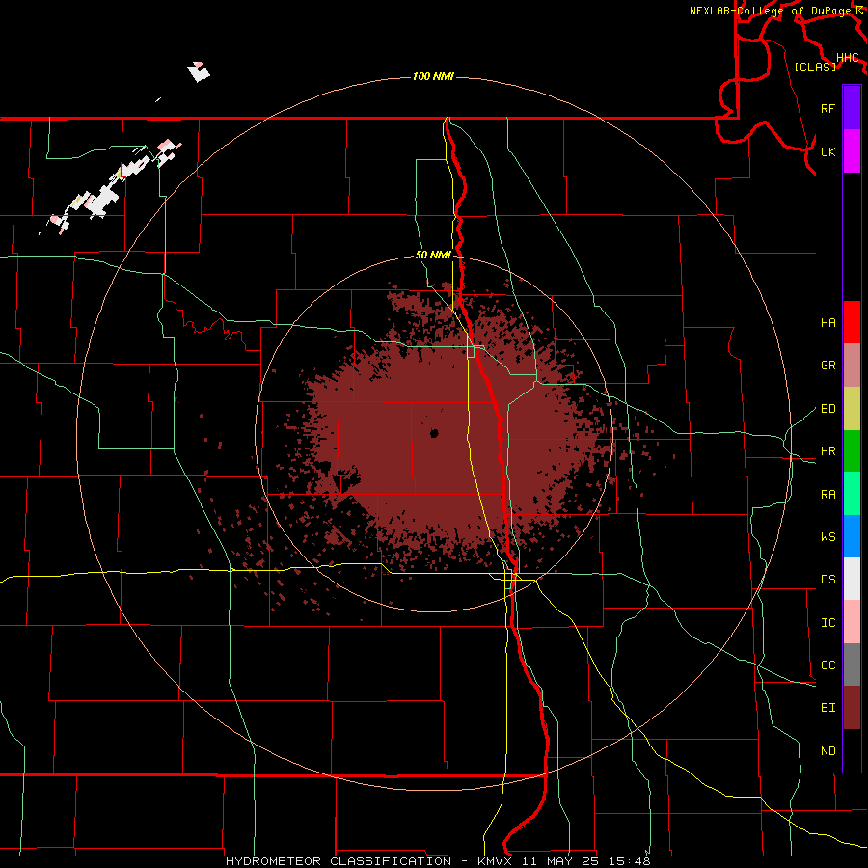Viewport: 868px width, 868px height.
Task: Click the 'RA' legend label
Action: pos(827,495)
